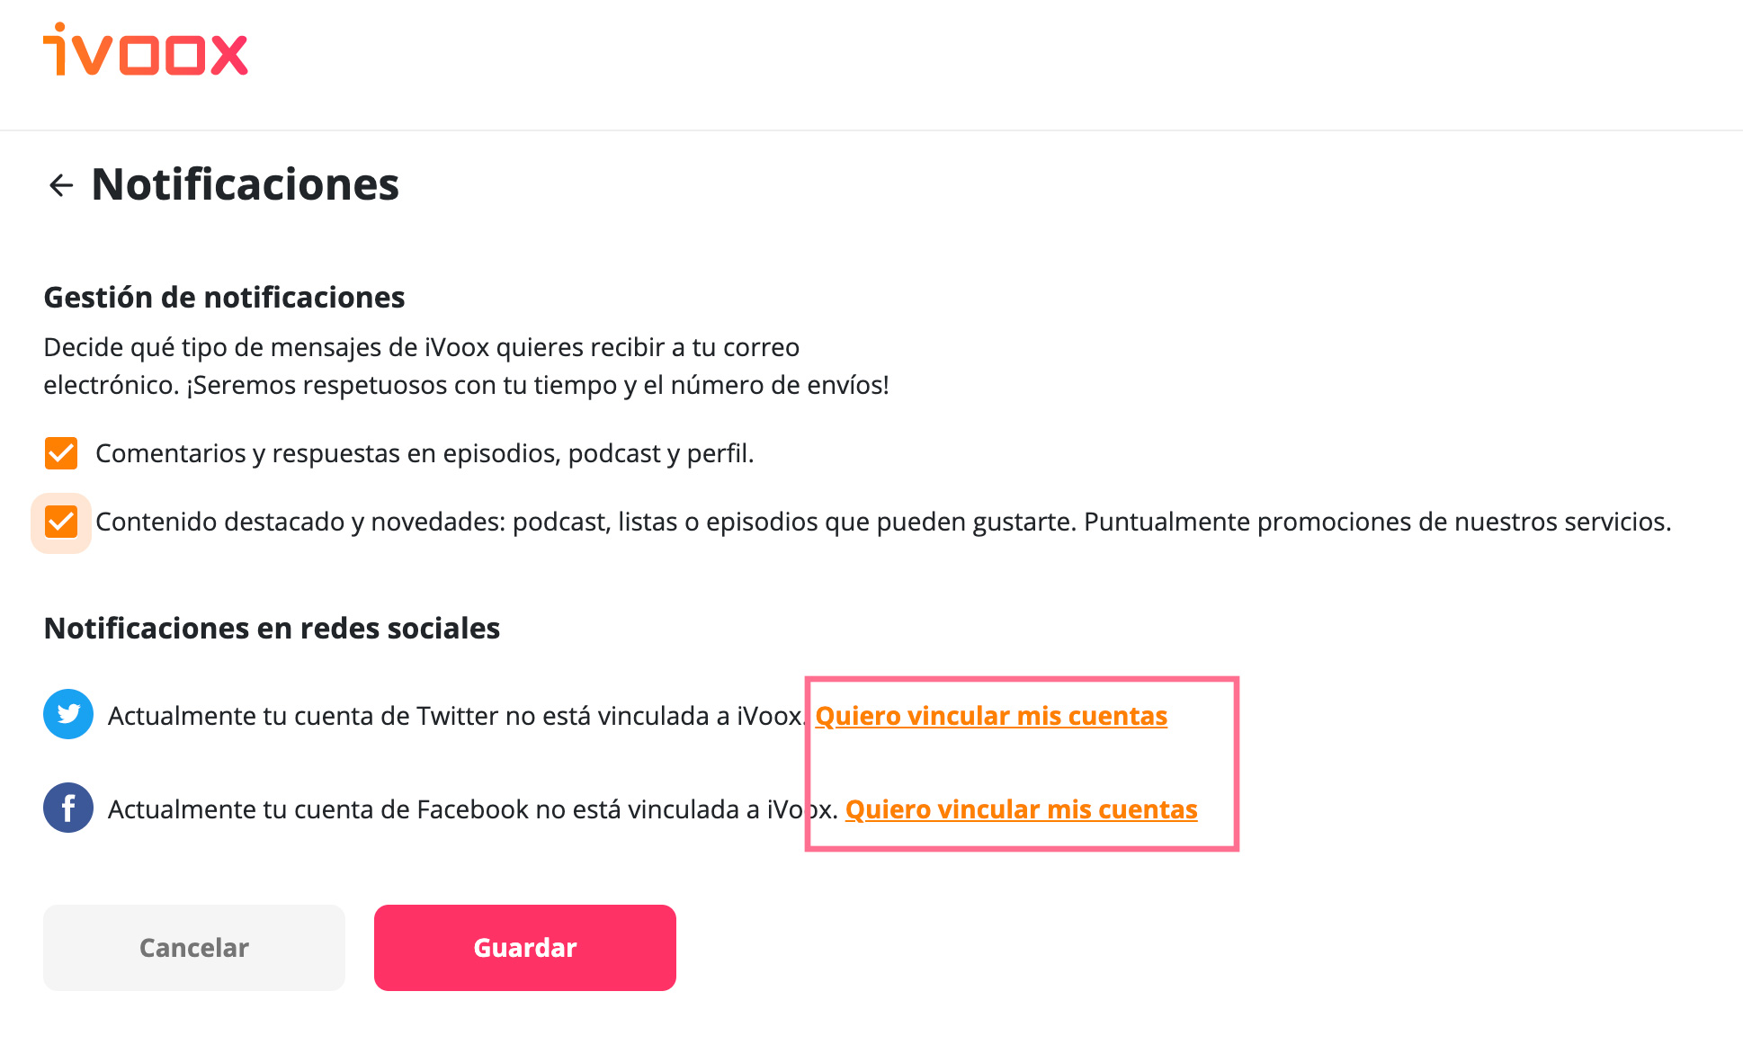
Task: Click the Twitter account not linked message
Action: [x=457, y=716]
